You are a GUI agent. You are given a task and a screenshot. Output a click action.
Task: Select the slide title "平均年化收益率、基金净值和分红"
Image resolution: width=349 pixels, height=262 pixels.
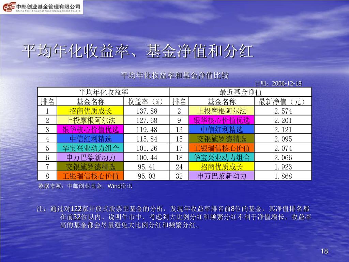[x=138, y=51]
